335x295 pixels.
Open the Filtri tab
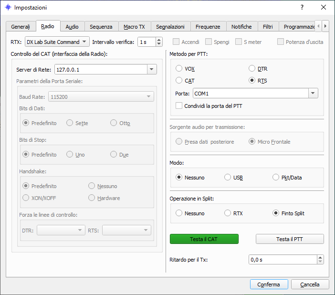click(268, 27)
